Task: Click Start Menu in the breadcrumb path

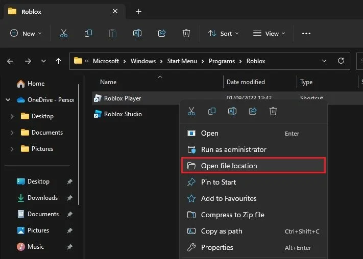Action: (182, 61)
